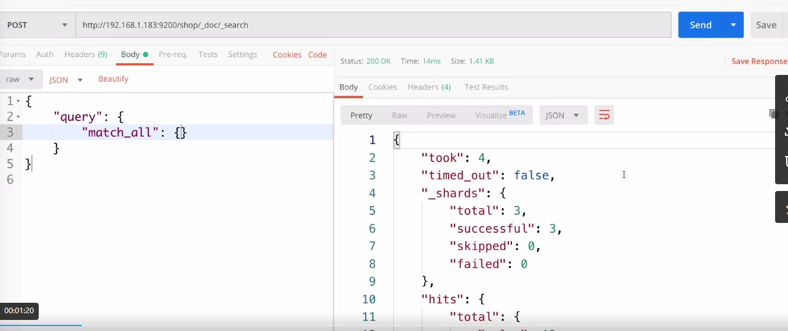Open the request Settings tab
The height and width of the screenshot is (331, 788).
pyautogui.click(x=242, y=55)
